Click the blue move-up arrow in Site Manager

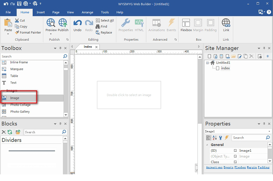268,56
